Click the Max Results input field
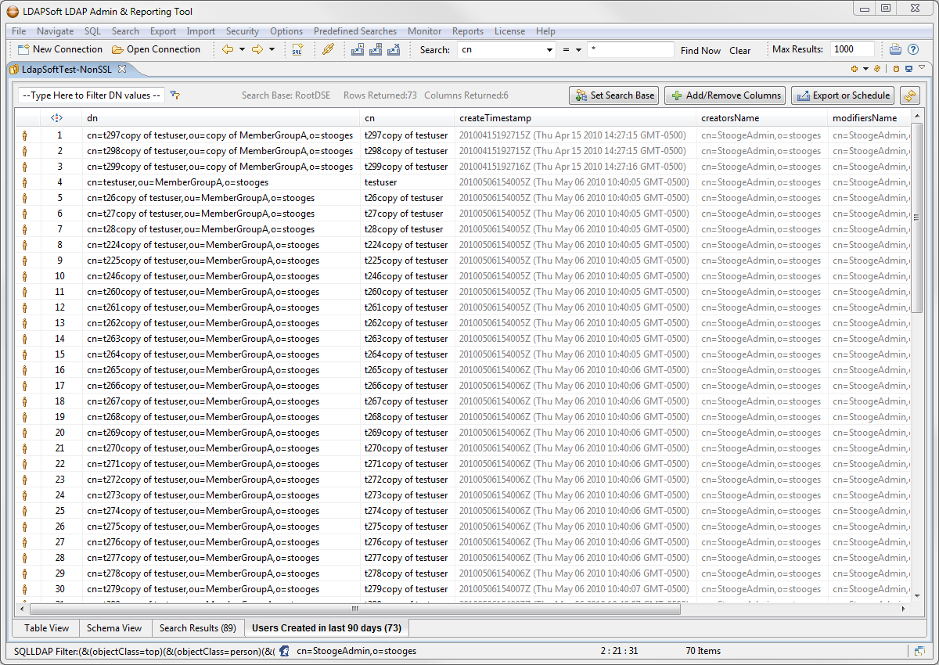Image resolution: width=939 pixels, height=665 pixels. (x=851, y=49)
